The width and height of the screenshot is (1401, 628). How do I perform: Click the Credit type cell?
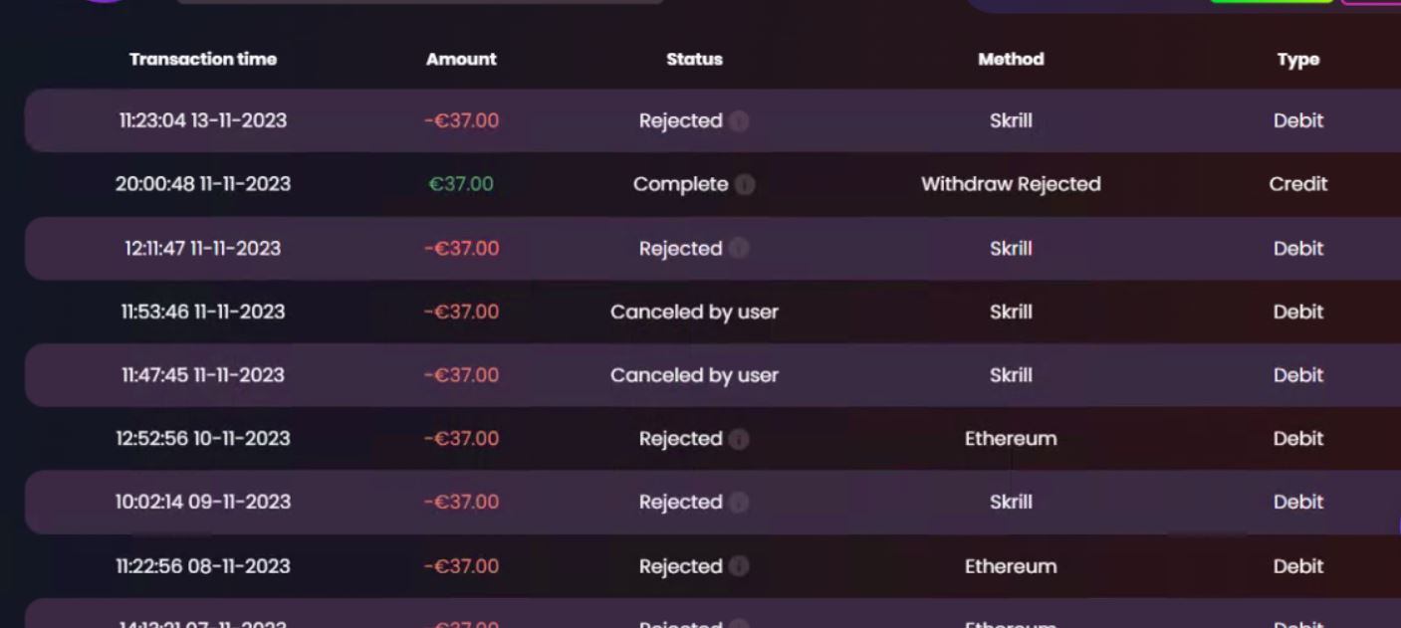tap(1297, 184)
